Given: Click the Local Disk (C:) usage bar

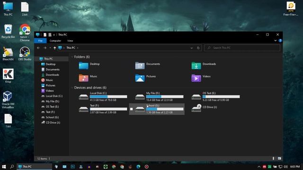Looking at the screenshot, I should (x=108, y=96).
